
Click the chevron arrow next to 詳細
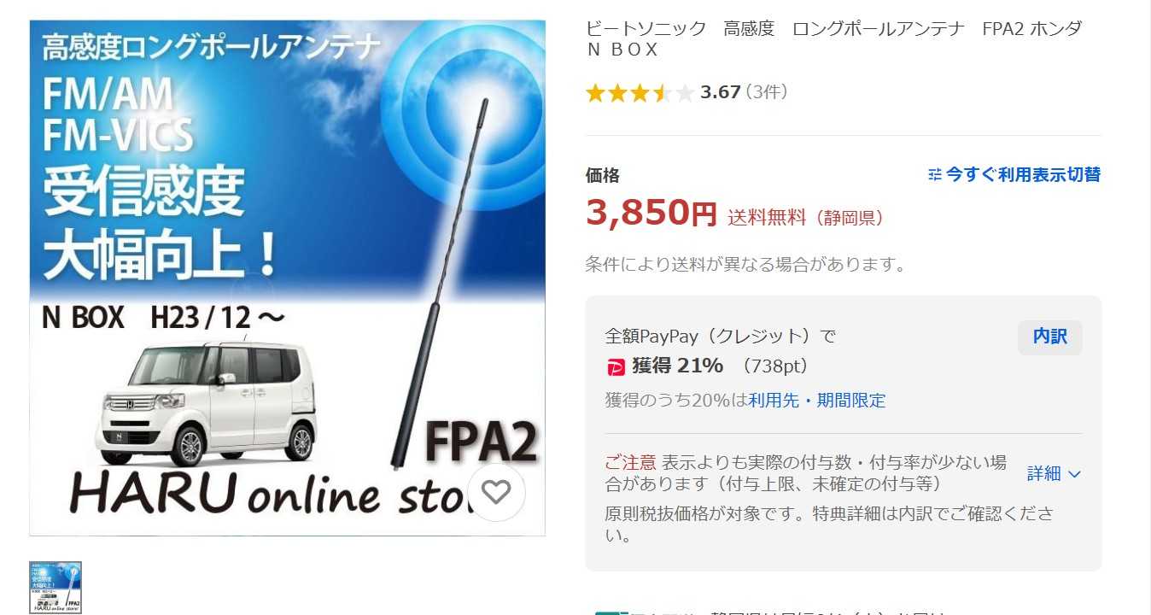point(1075,474)
